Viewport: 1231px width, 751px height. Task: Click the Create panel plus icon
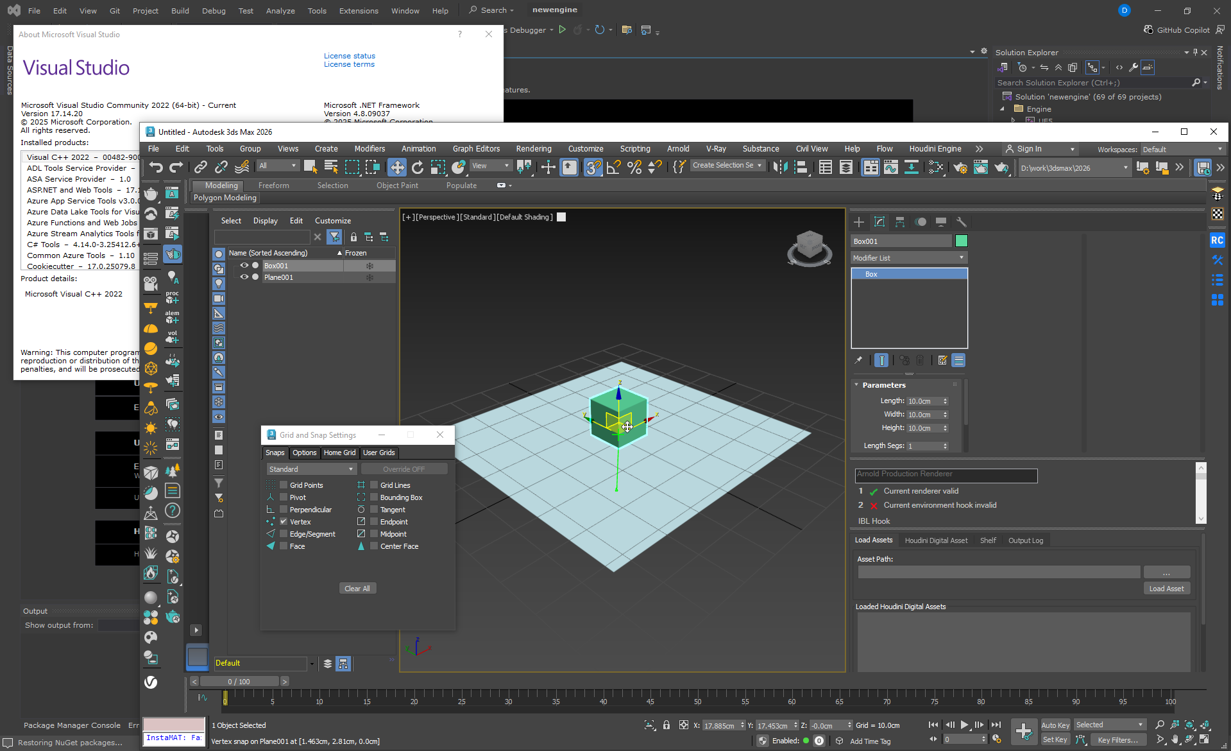click(x=859, y=222)
